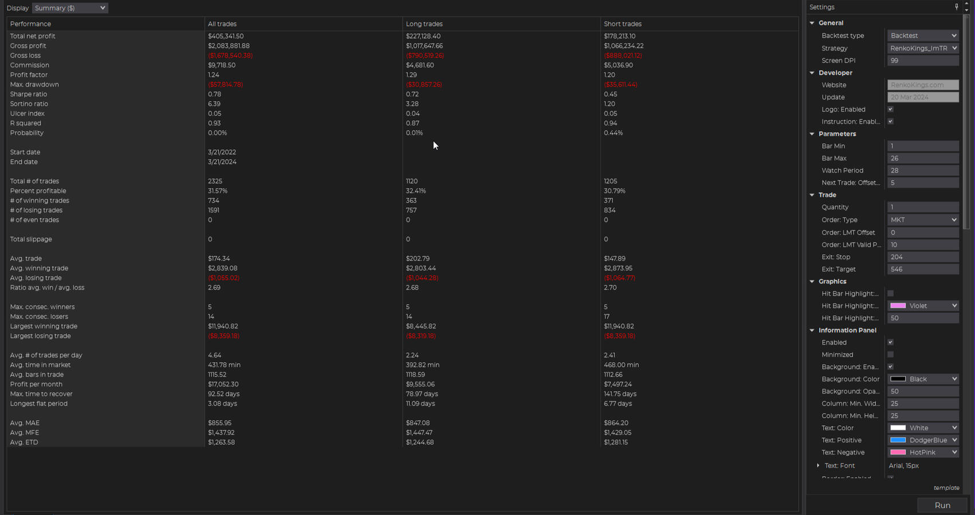This screenshot has height=515, width=975.
Task: Click the Long trades column header
Action: (x=424, y=24)
